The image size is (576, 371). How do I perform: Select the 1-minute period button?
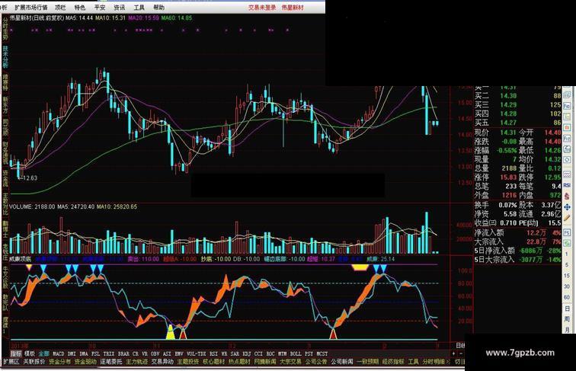[x=567, y=254]
